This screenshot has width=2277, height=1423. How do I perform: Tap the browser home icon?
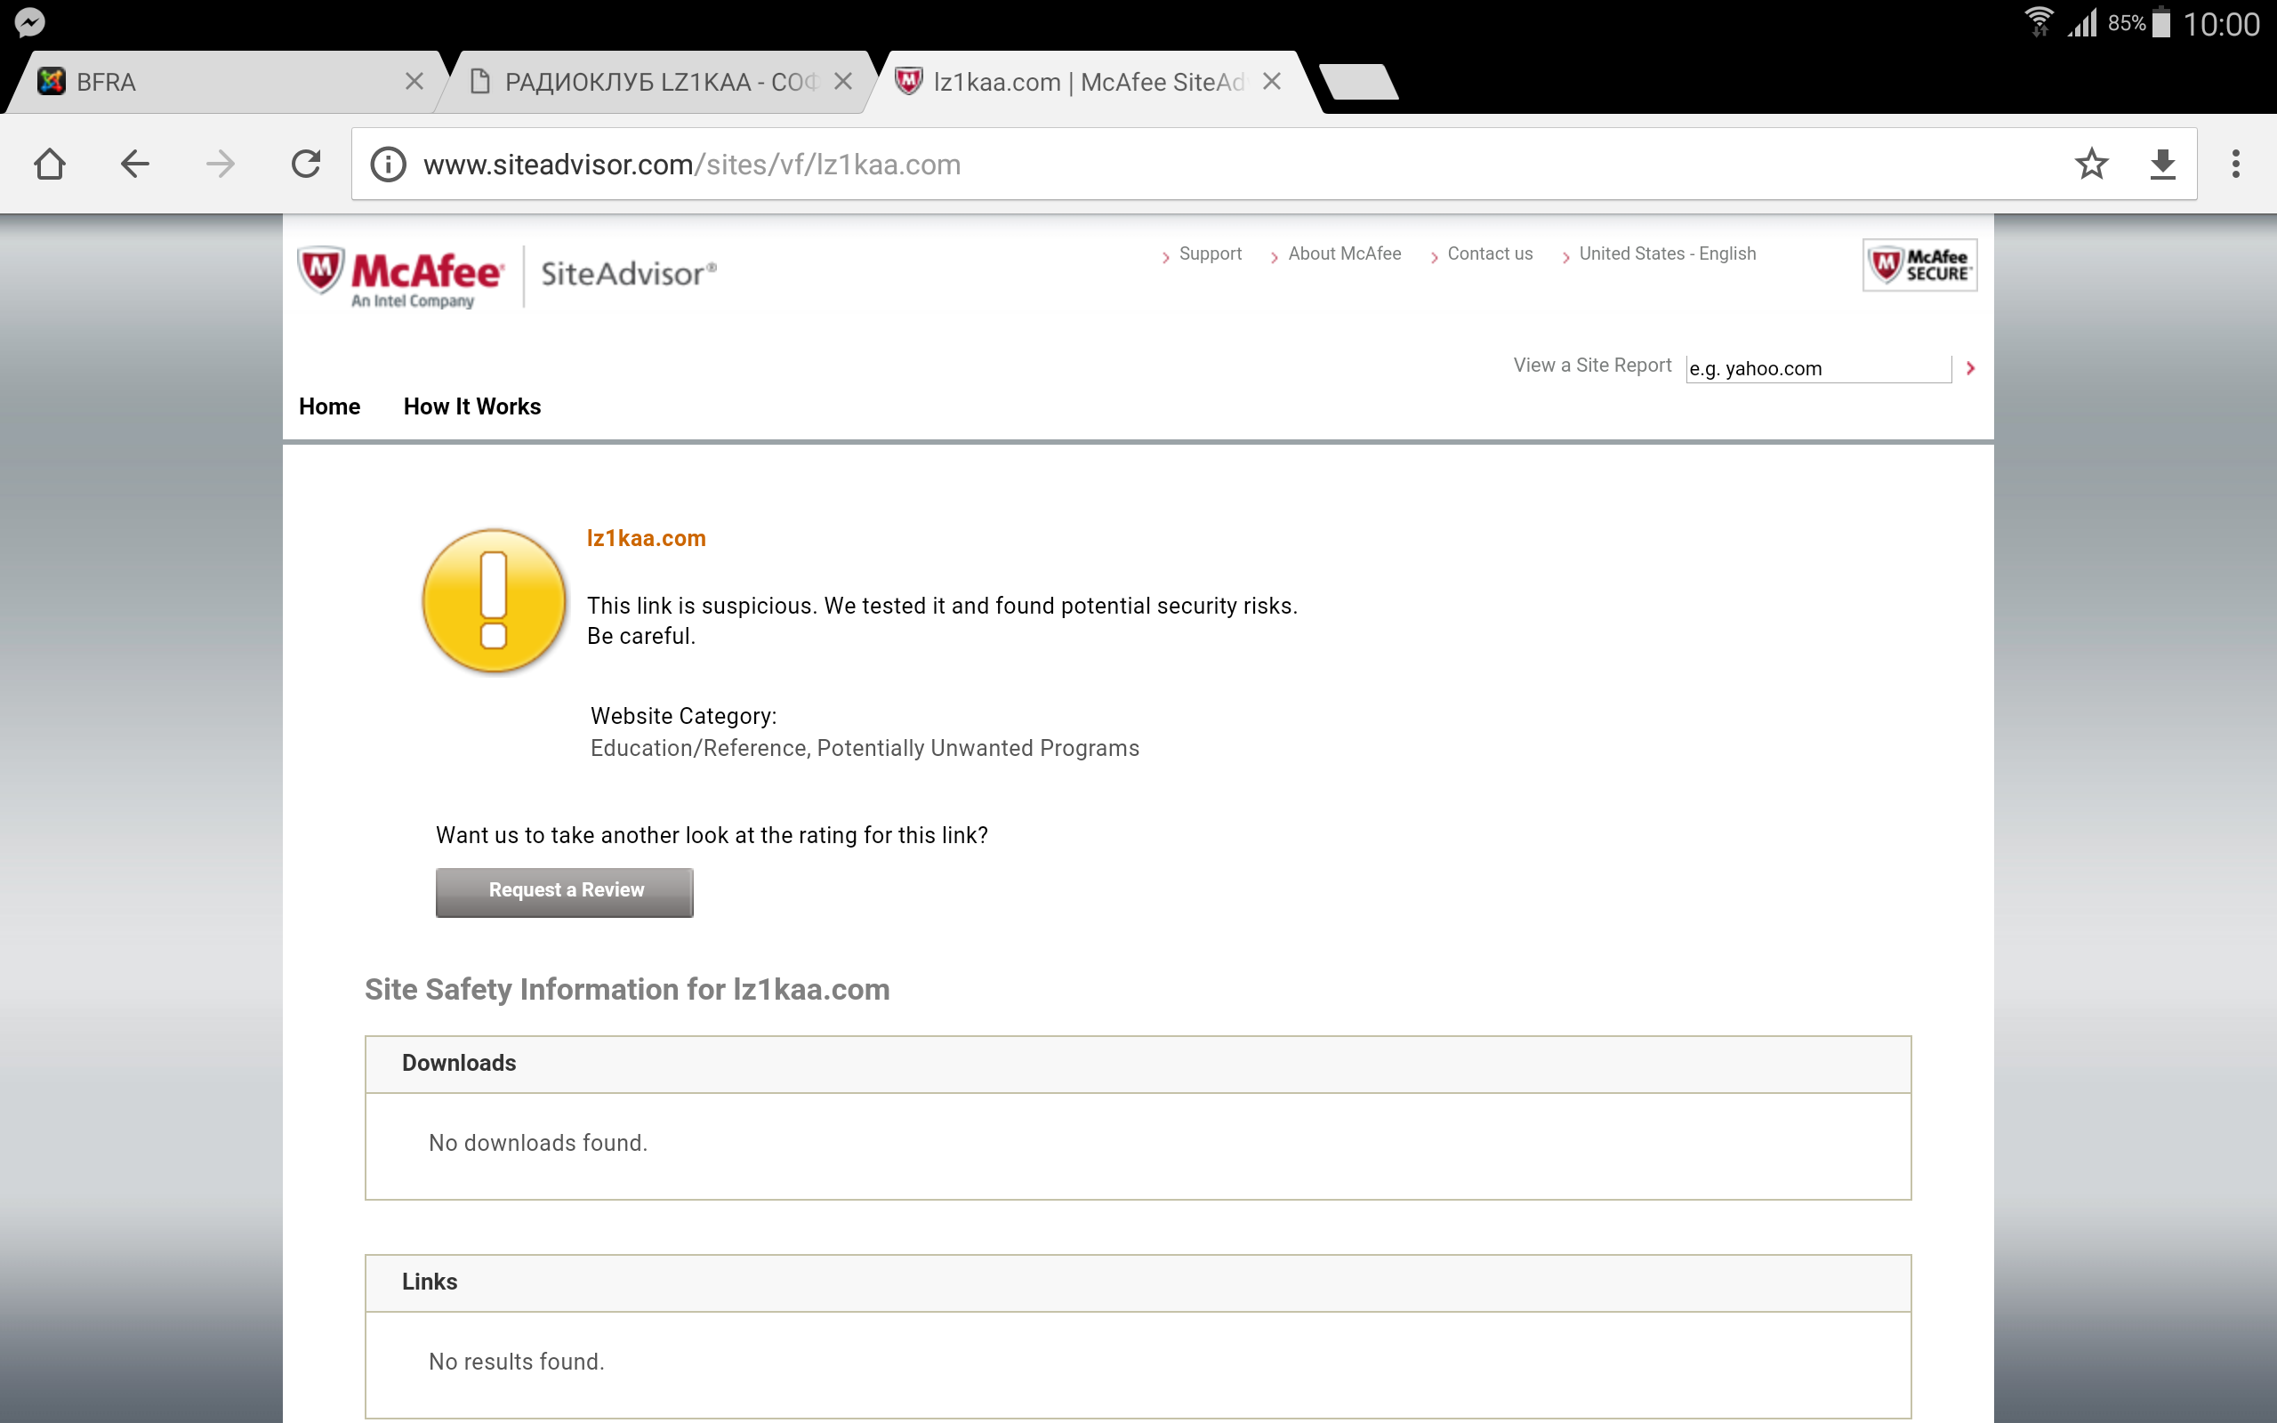[x=49, y=164]
